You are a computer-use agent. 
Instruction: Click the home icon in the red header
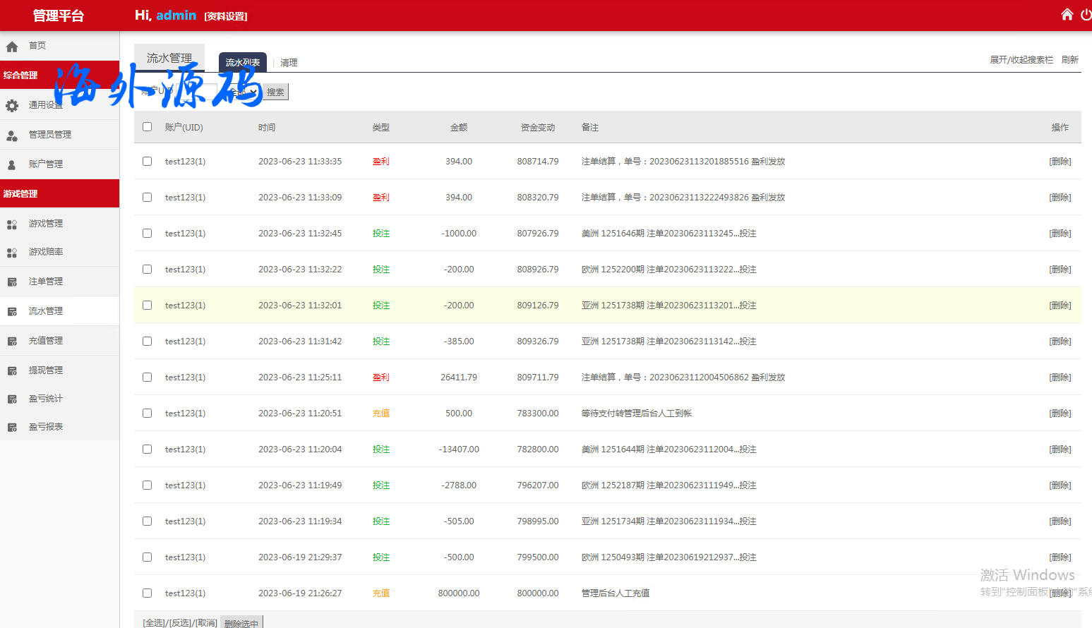pos(1067,15)
